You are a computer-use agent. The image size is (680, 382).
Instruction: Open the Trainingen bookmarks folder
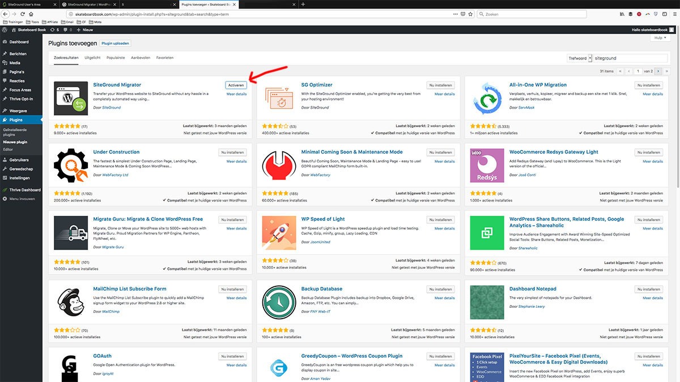pos(14,22)
